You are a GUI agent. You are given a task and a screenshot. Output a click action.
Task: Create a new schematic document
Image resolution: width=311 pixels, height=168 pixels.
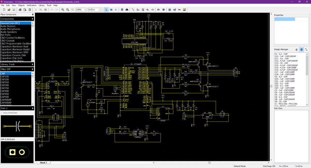tap(4, 9)
